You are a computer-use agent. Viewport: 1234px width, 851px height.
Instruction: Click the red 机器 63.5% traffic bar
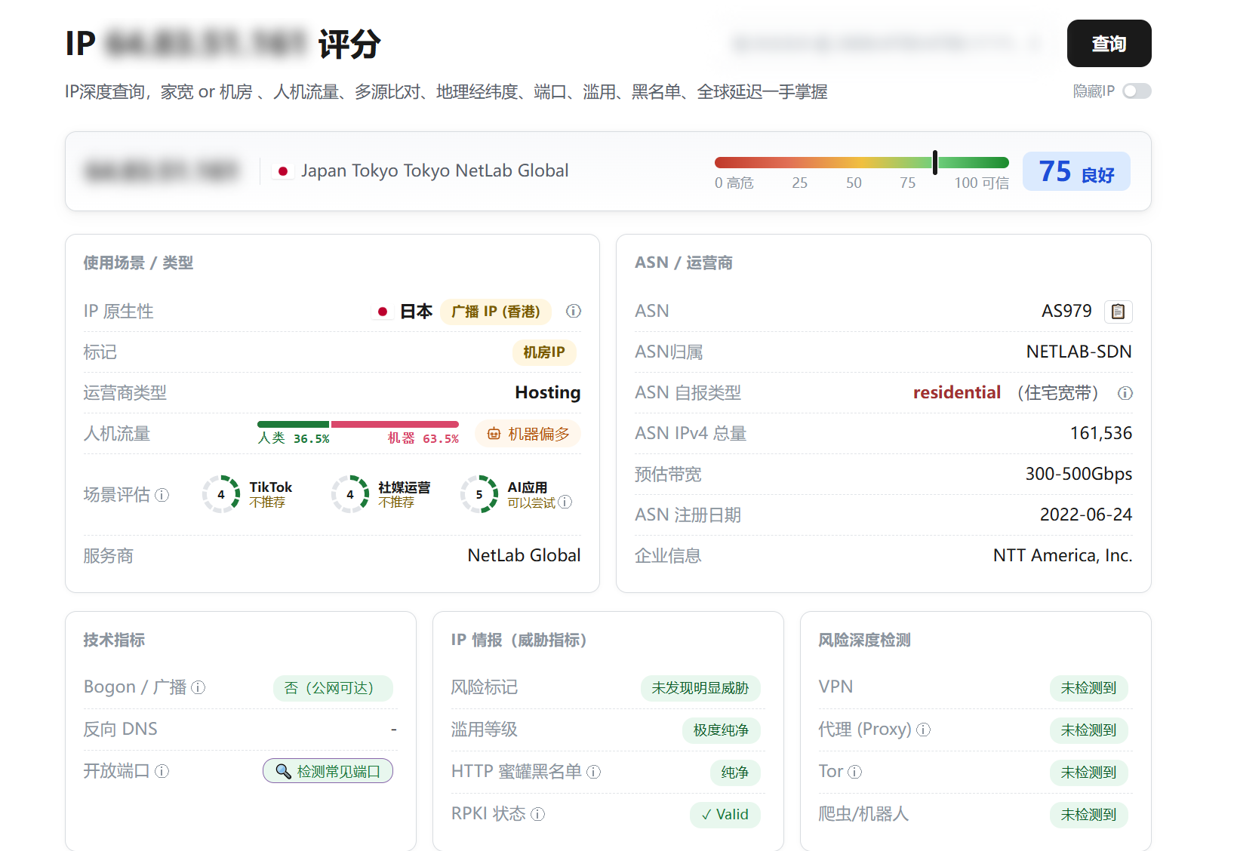[395, 425]
